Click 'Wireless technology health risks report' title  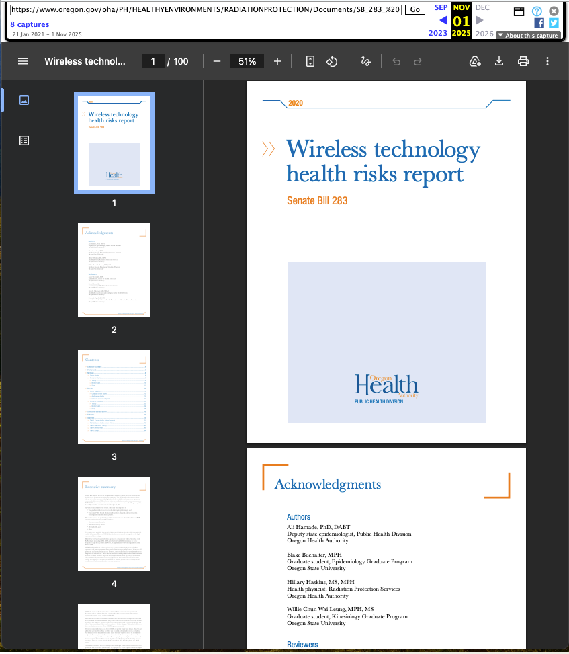[383, 162]
